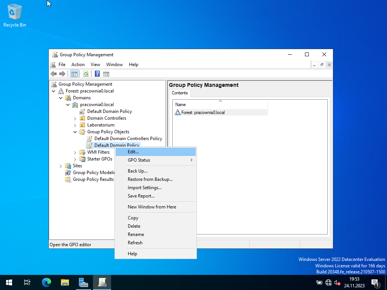Select the Starter GPOs folder icon
This screenshot has height=290, width=387.
82,159
